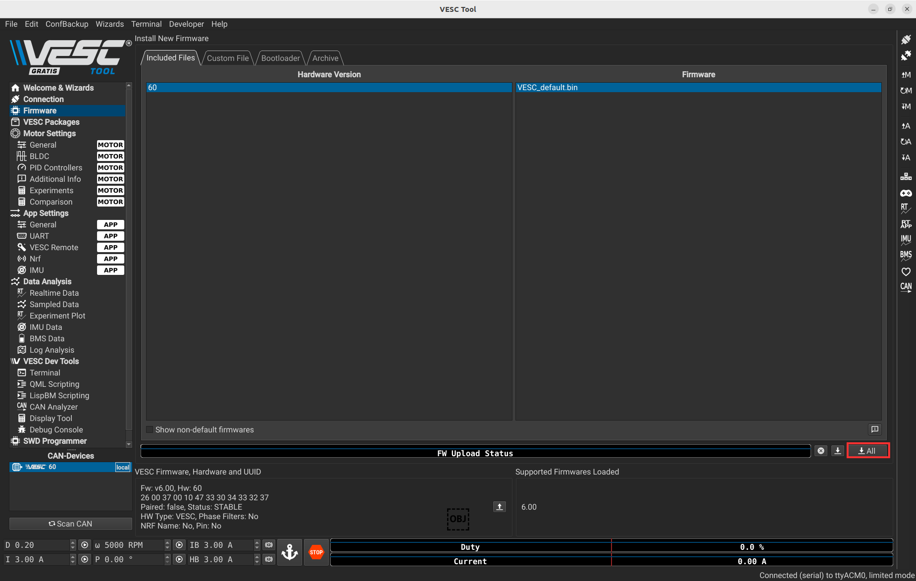The image size is (916, 581).
Task: Open the Developer menu
Action: [x=186, y=24]
